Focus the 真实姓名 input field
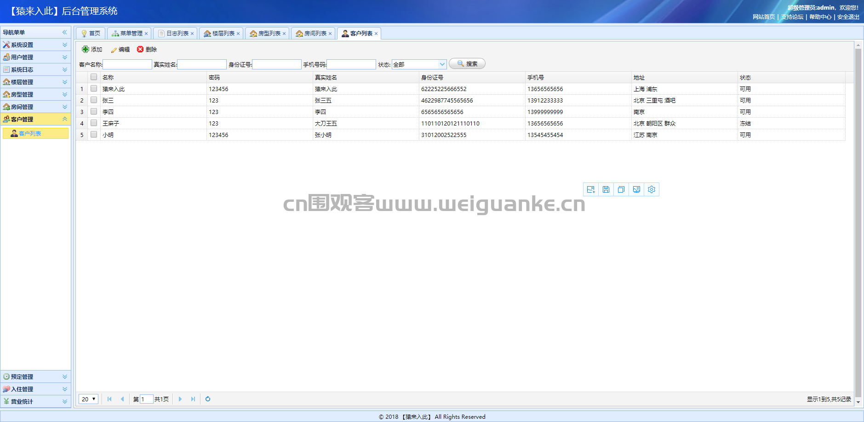The image size is (864, 422). (x=202, y=64)
